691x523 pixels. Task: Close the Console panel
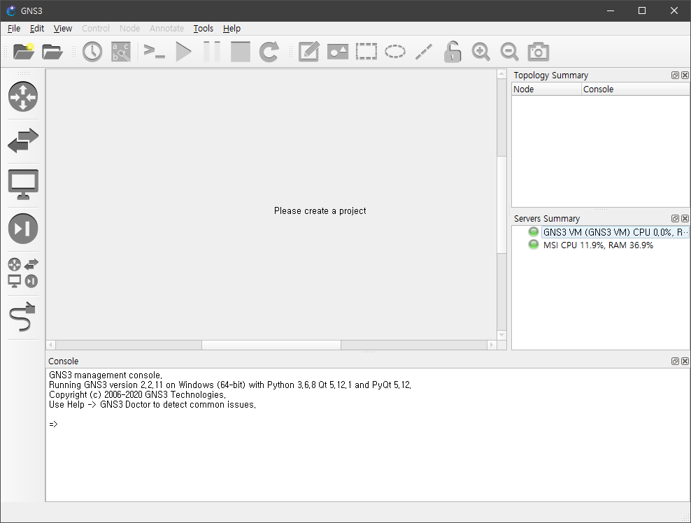pyautogui.click(x=685, y=361)
